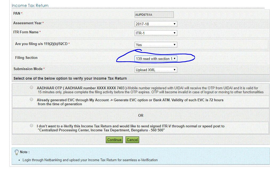Click the PAN input field showing AIJPD6751A
Image resolution: width=270 pixels, height=174 pixels.
point(154,15)
